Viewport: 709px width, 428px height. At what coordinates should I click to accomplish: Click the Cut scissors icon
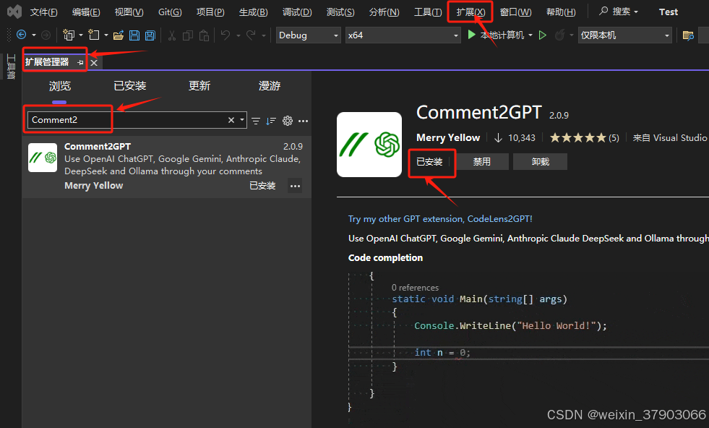click(172, 35)
